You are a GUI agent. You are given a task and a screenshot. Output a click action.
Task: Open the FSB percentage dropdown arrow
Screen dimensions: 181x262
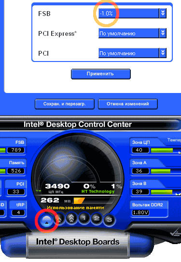163,13
